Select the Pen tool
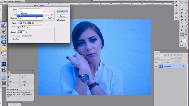Image resolution: width=189 pixels, height=106 pixels. click(x=182, y=27)
